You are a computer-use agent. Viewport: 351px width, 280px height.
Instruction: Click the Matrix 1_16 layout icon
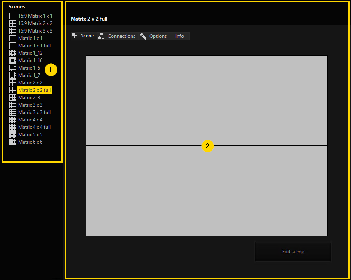click(13, 61)
